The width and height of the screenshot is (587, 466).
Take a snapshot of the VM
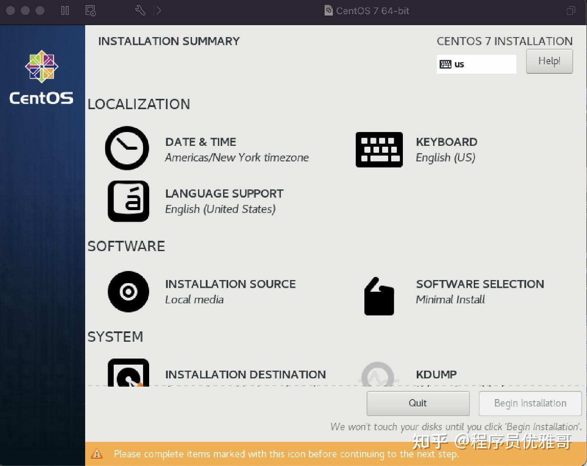[90, 10]
